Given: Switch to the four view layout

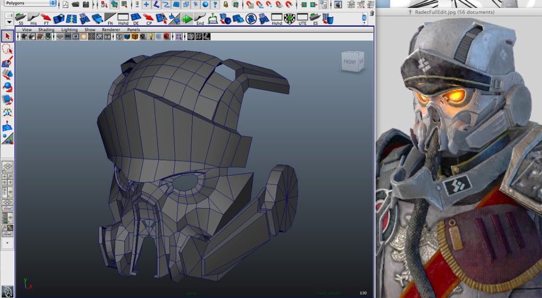Looking at the screenshot, I should pos(7,179).
